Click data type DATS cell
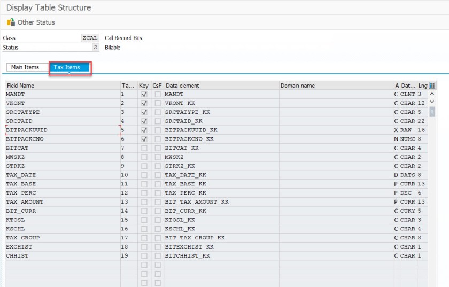Image resolution: width=449 pixels, height=287 pixels. tap(408, 175)
